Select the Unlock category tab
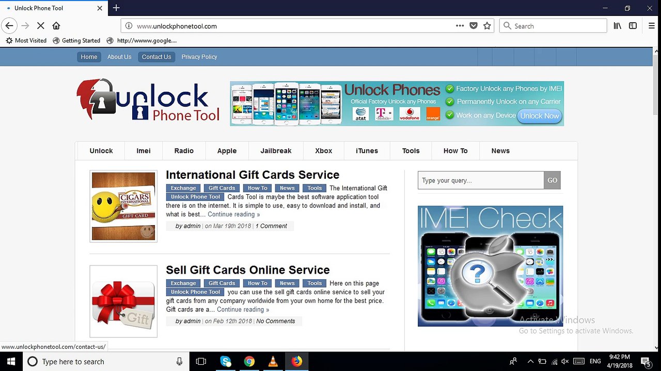 (x=101, y=150)
